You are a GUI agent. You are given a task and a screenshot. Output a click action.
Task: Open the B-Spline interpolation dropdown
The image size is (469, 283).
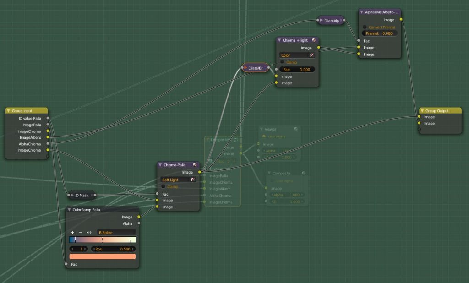[116, 233]
